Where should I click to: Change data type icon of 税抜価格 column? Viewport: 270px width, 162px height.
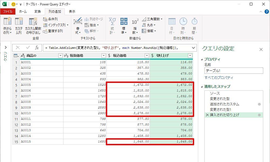66,56
